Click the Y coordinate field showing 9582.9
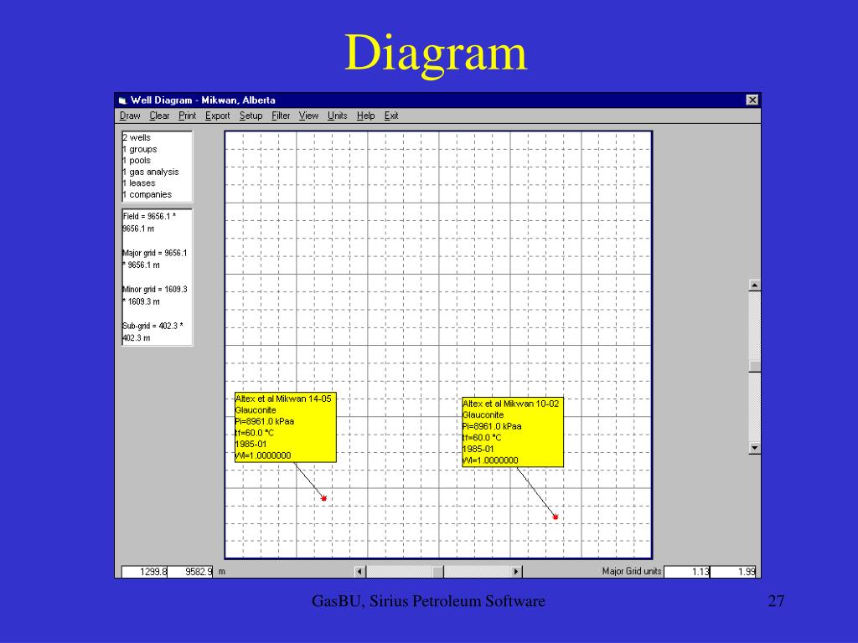 [x=190, y=572]
